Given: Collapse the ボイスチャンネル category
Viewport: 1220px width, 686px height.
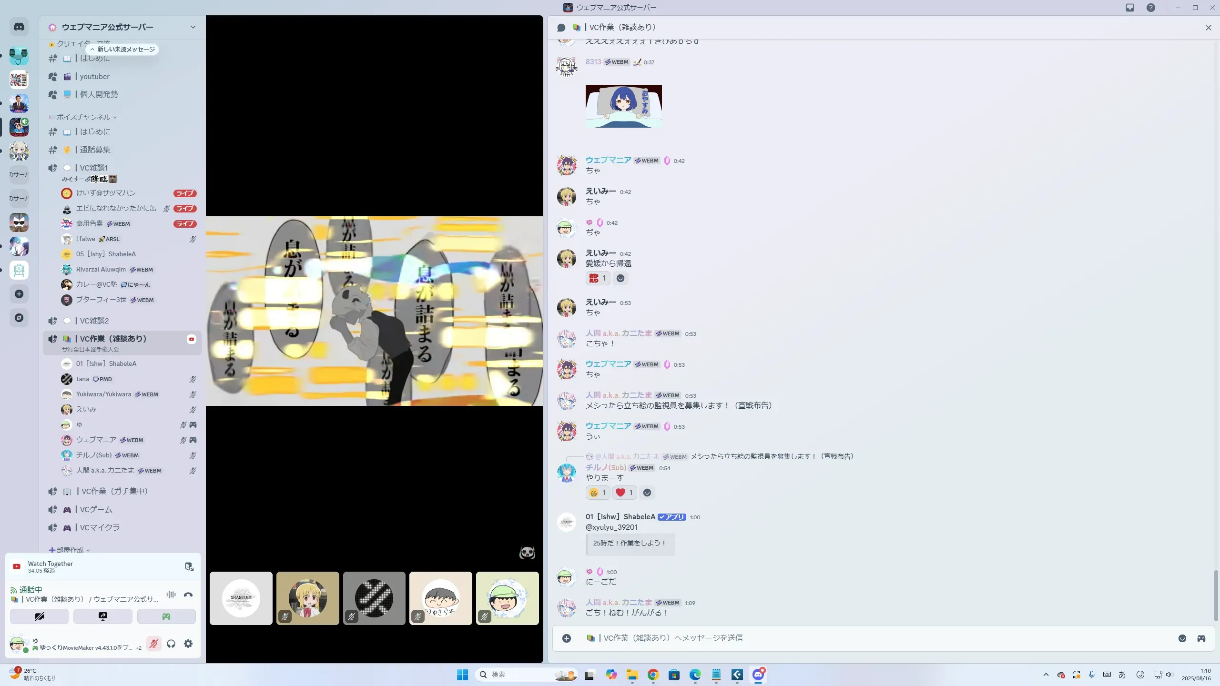Looking at the screenshot, I should [x=83, y=117].
